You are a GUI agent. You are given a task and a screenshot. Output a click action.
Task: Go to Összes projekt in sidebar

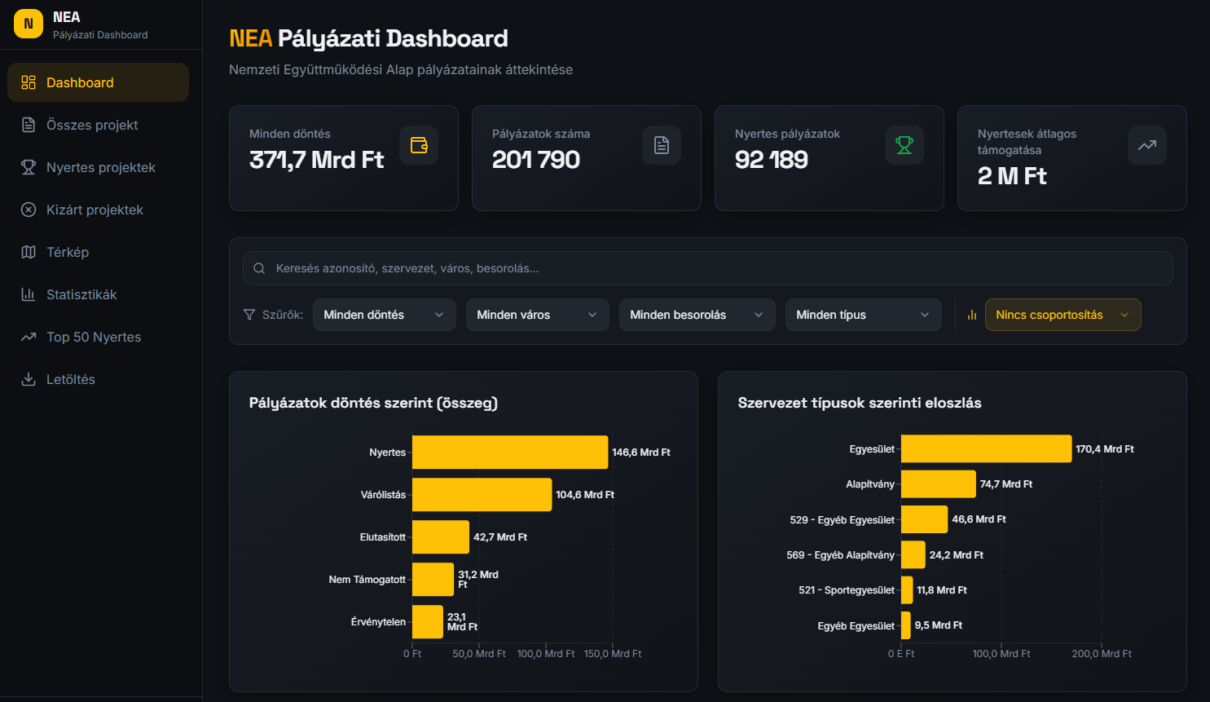tap(92, 125)
